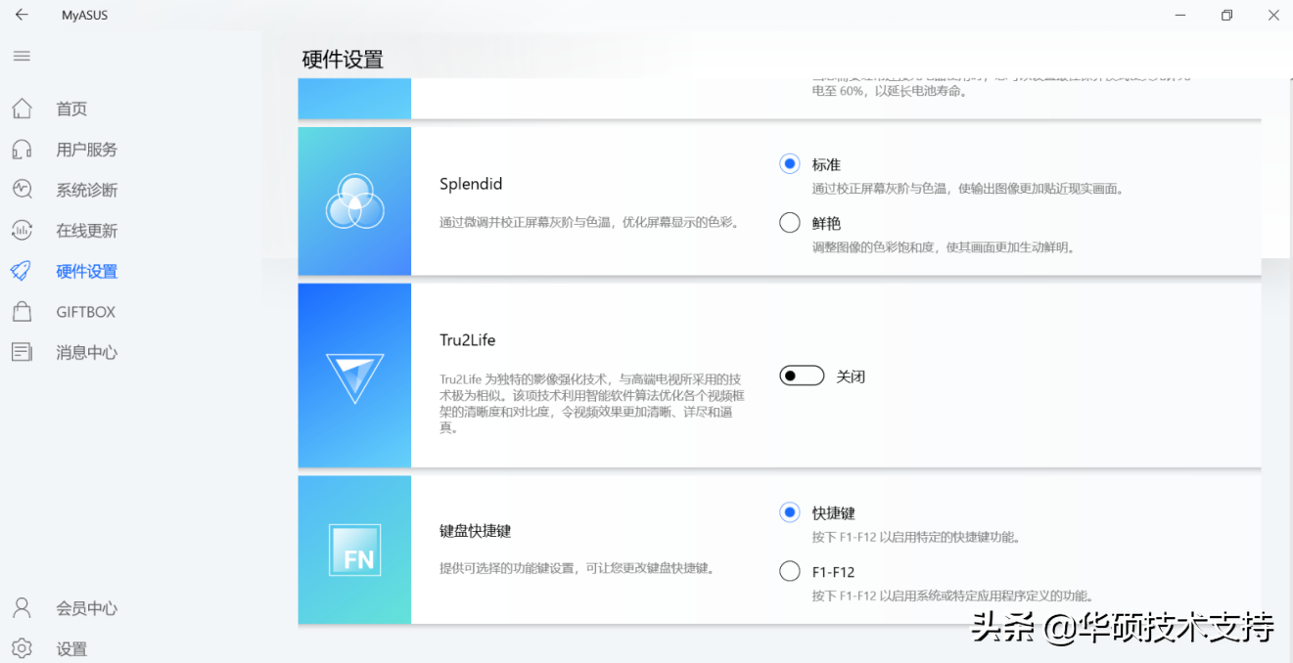Click the headset icon for 用户服务
This screenshot has height=663, width=1293.
click(22, 150)
